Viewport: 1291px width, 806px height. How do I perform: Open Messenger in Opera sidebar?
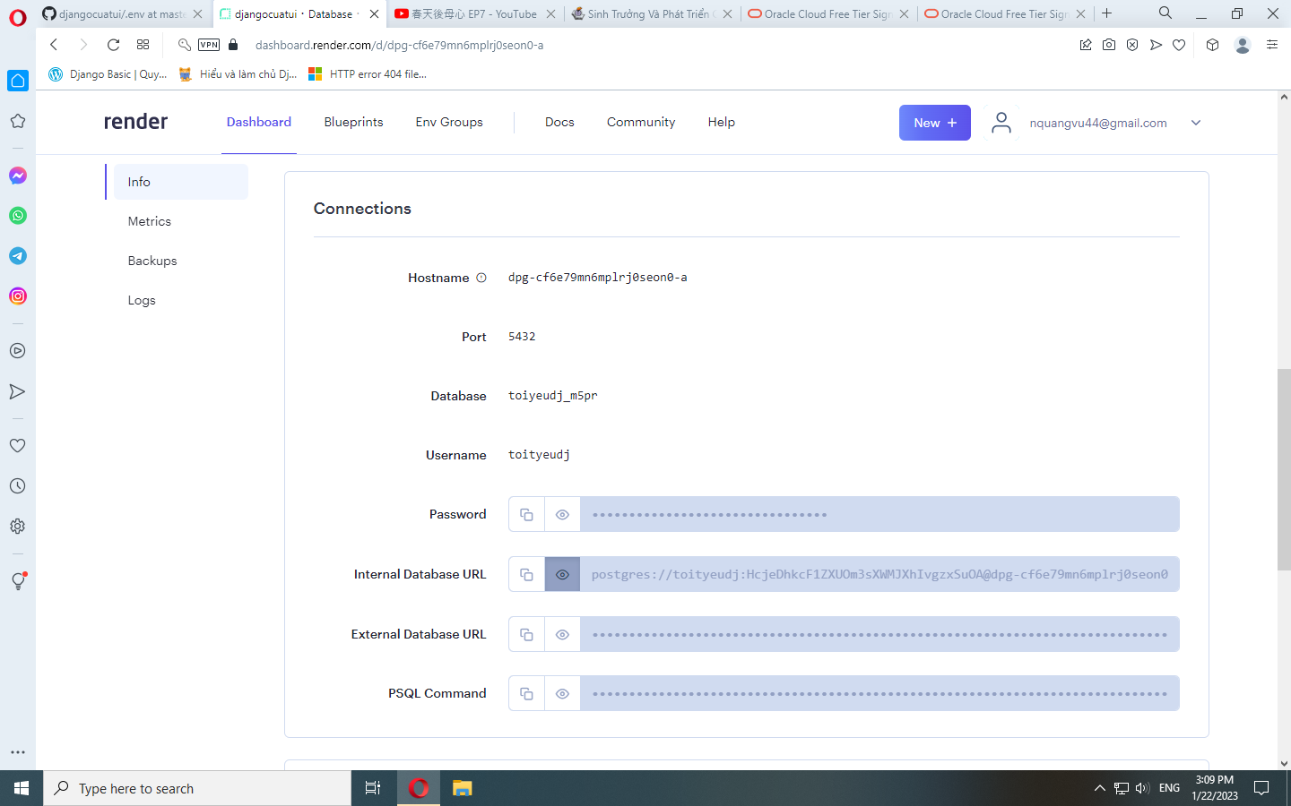[x=18, y=176]
